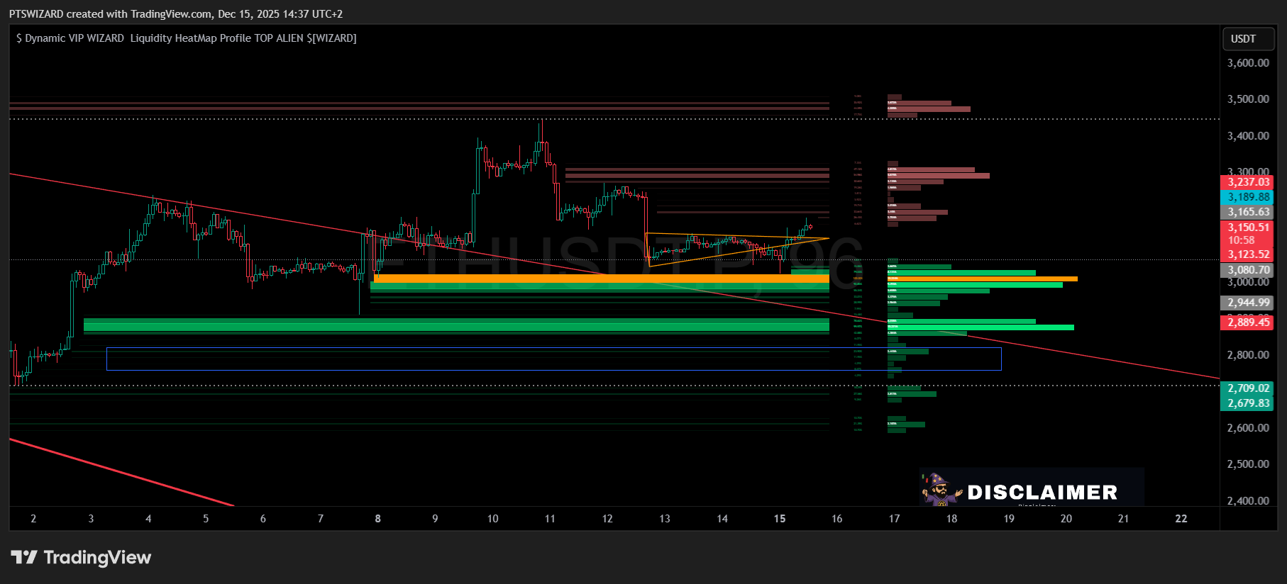Click the gray 3,165.63 price label
Screen dimensions: 1287x584
click(x=1248, y=212)
